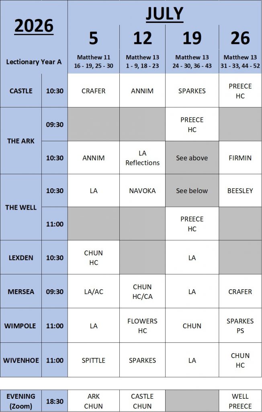Select the CASTLE row label
The height and width of the screenshot is (412, 262).
click(x=20, y=91)
